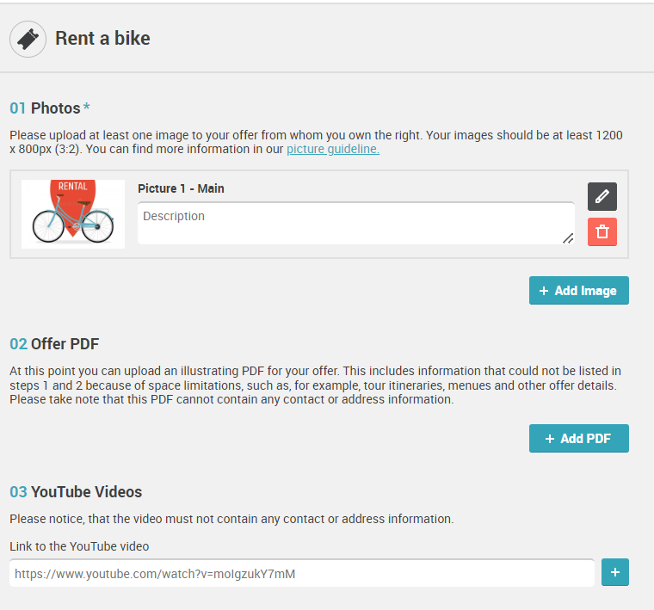Click the Picture 1 - Main label

181,188
